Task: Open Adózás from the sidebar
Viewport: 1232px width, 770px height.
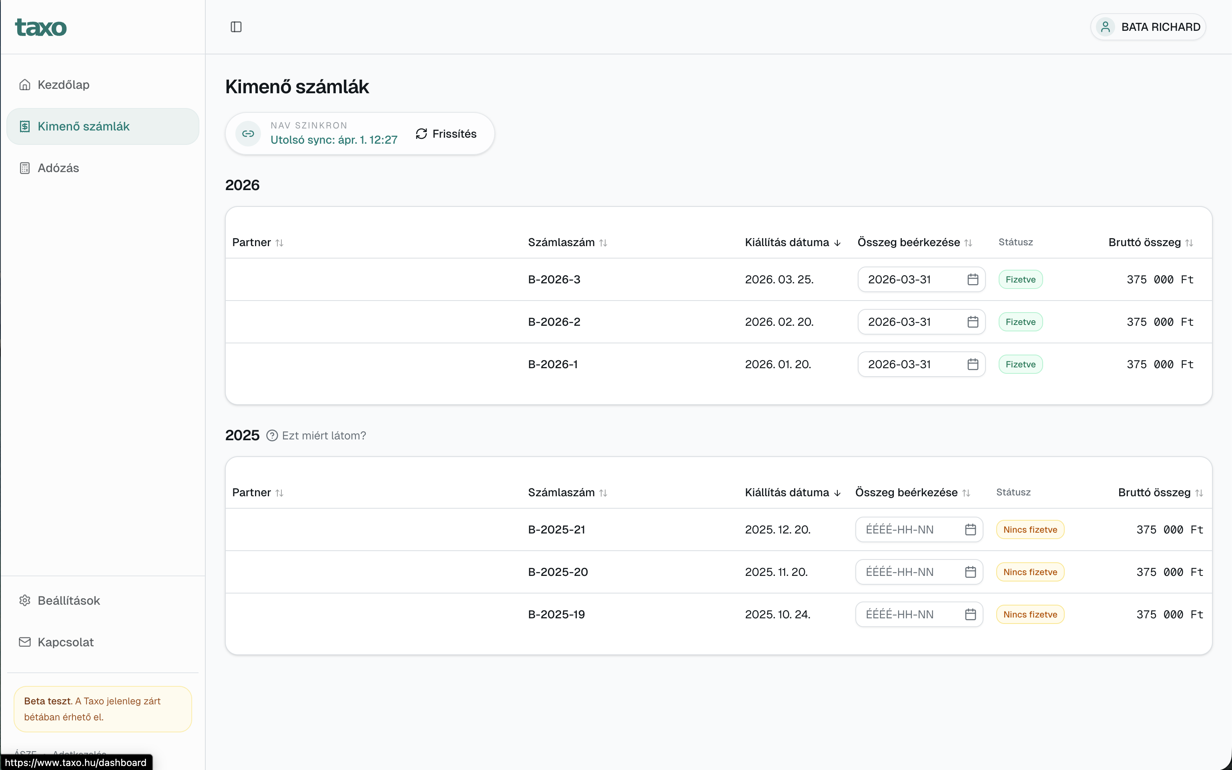Action: [x=58, y=168]
